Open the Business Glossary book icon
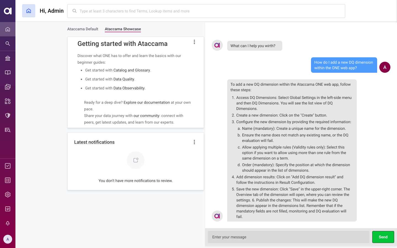This screenshot has width=397, height=248. pos(8,72)
